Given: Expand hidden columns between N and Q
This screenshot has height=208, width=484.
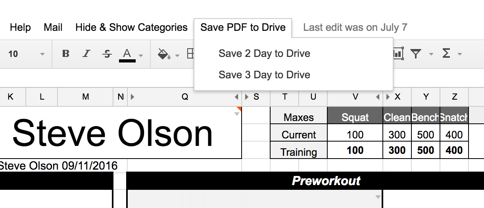Looking at the screenshot, I should pyautogui.click(x=133, y=97).
